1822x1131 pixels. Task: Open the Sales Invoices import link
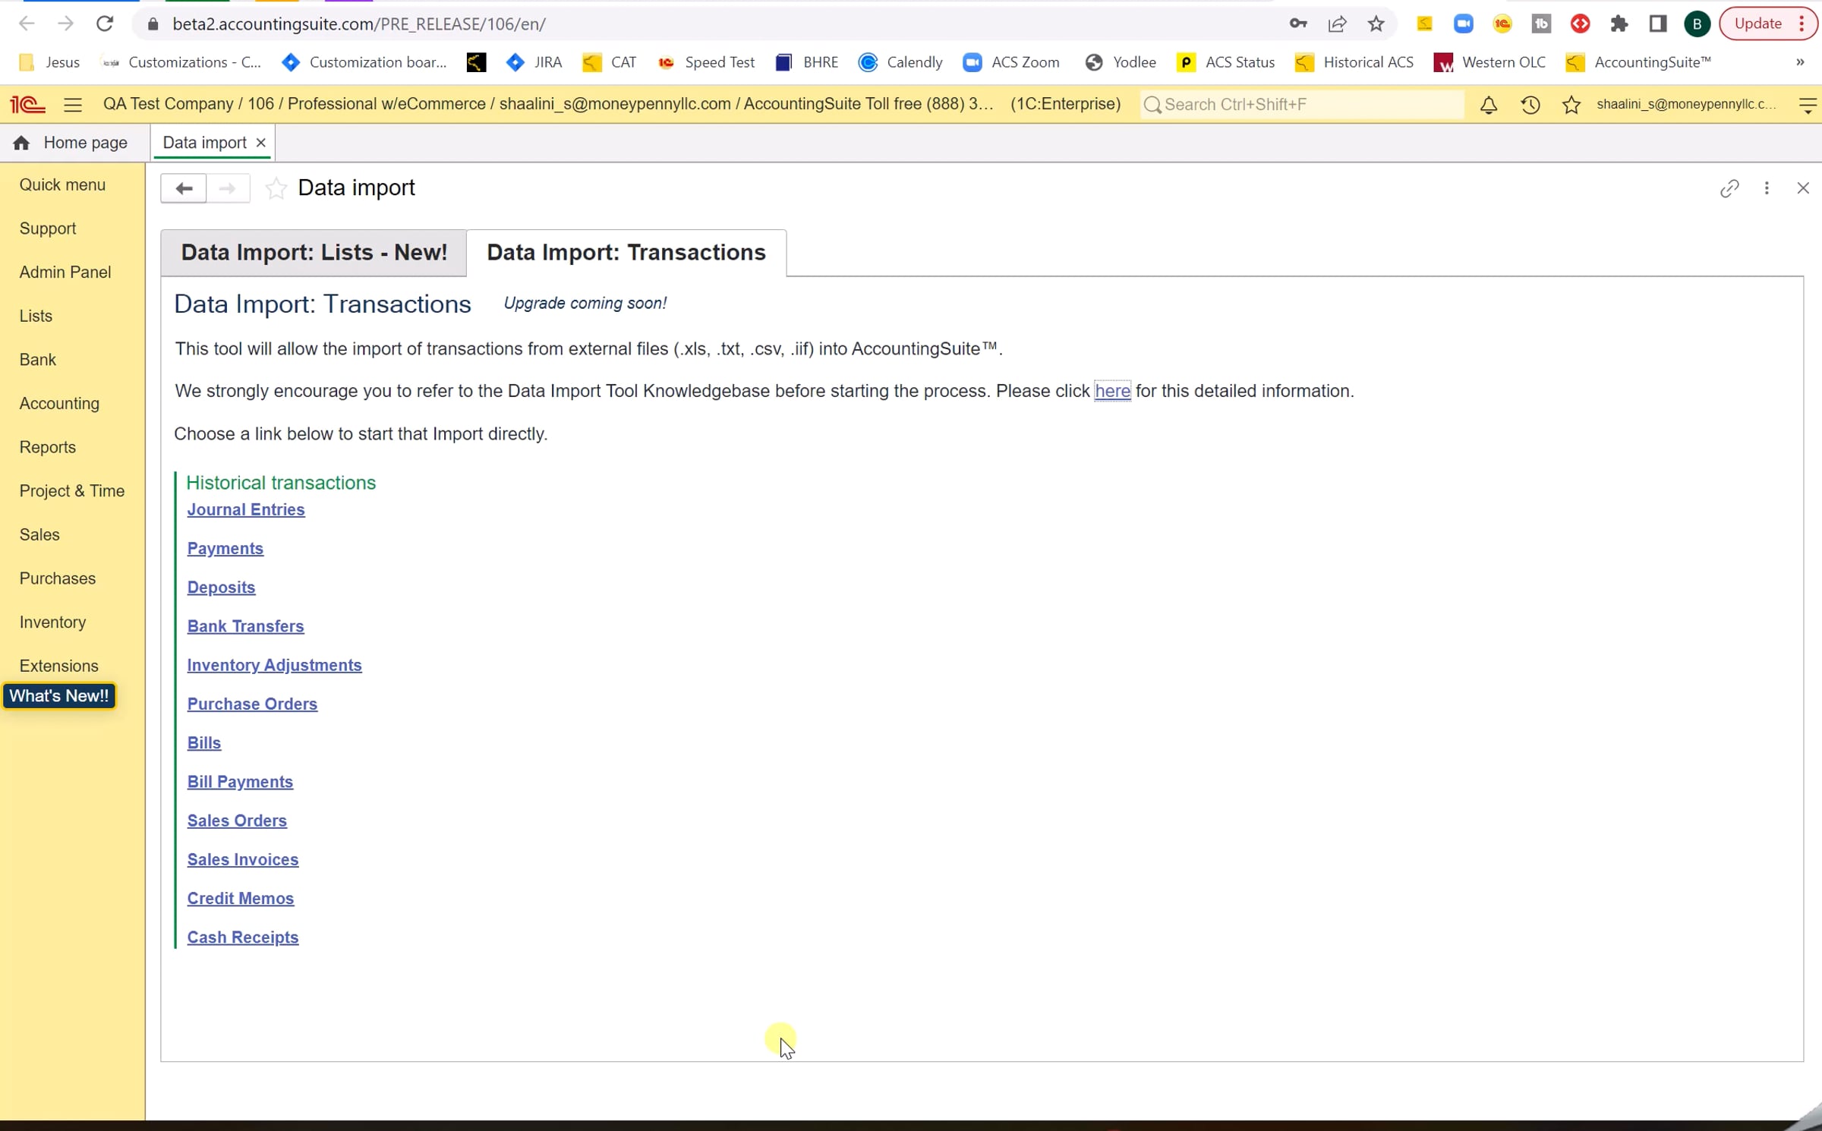[243, 859]
